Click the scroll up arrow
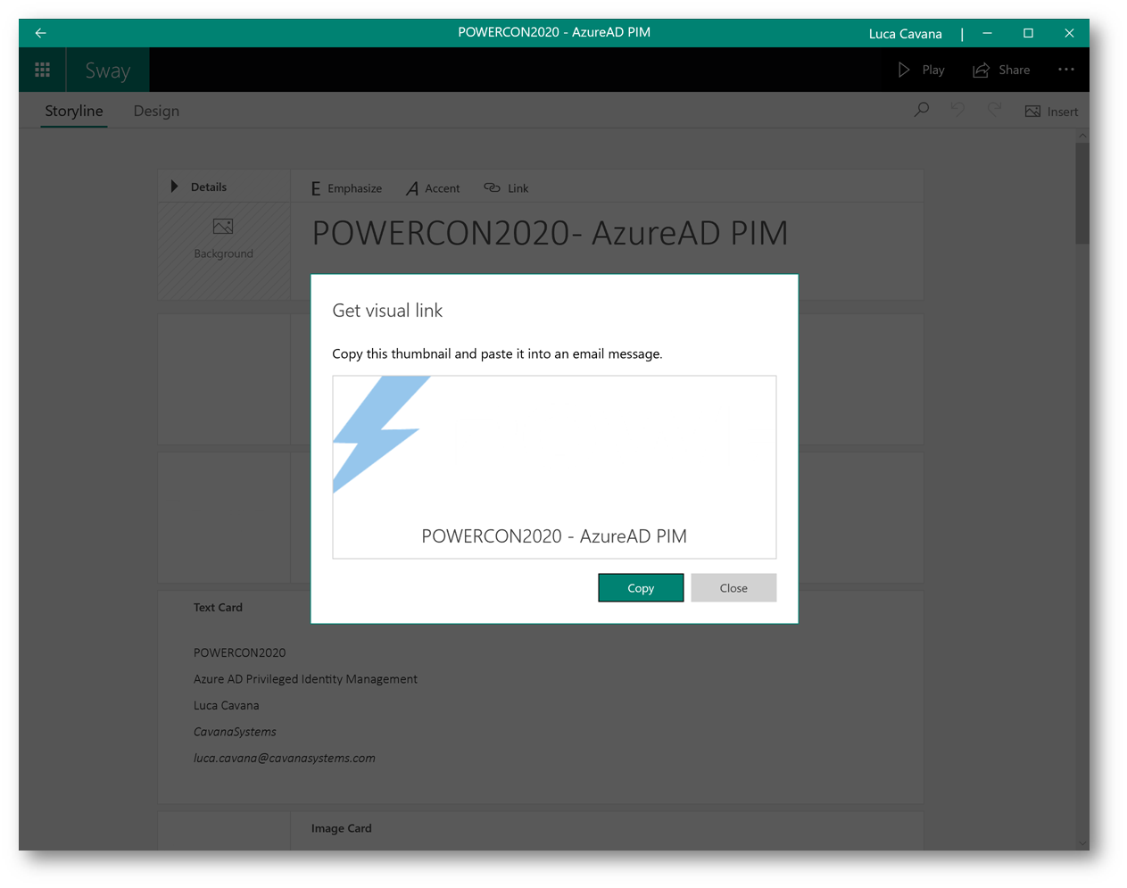 (x=1082, y=136)
